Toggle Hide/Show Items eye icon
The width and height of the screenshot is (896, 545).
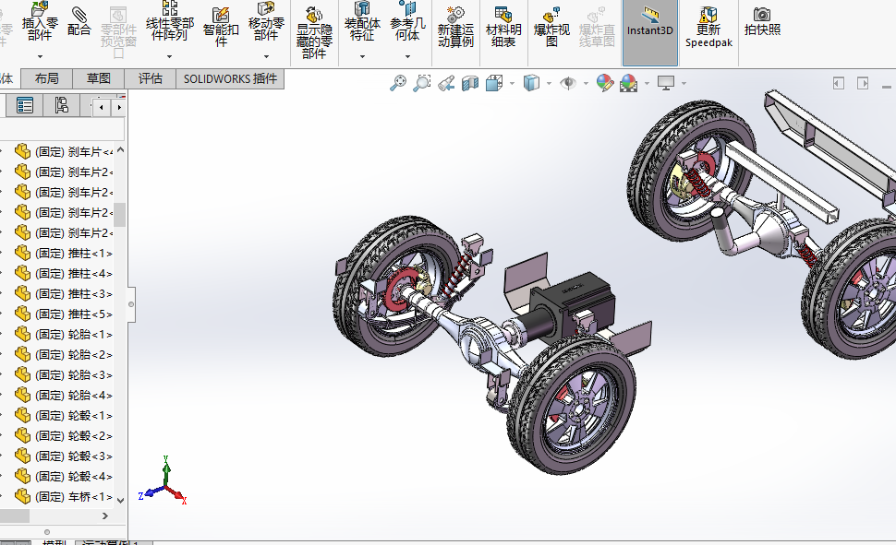pos(568,83)
